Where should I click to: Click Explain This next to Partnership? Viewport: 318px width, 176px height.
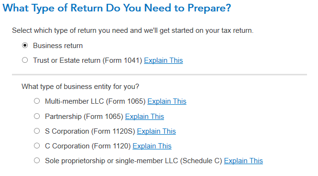(144, 117)
